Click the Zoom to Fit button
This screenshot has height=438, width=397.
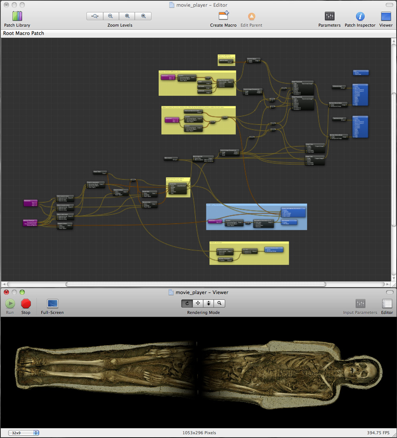click(x=95, y=16)
